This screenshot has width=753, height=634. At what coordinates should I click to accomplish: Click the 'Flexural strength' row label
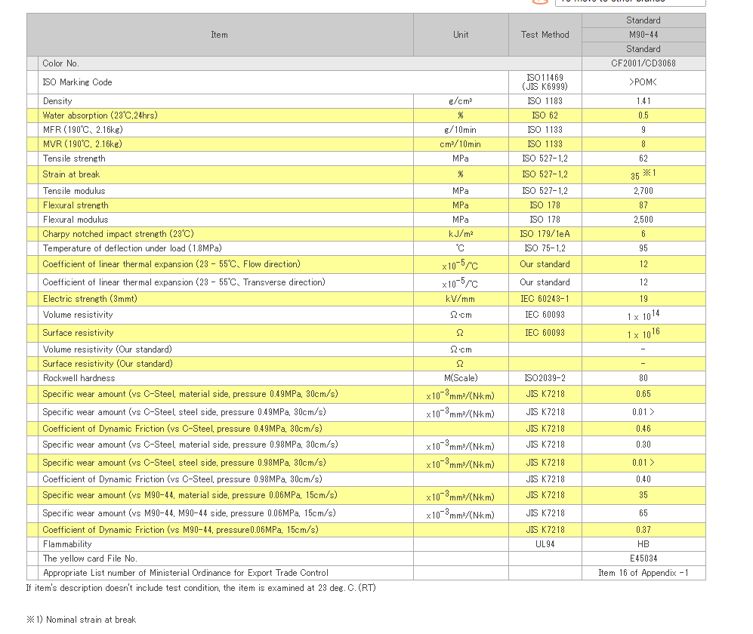point(76,205)
